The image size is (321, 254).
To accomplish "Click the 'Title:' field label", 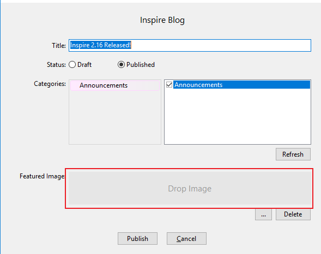I will pyautogui.click(x=59, y=45).
